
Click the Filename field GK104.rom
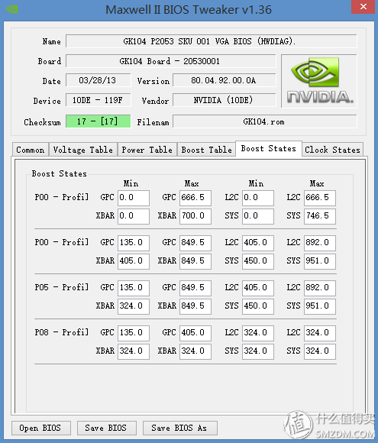pos(265,121)
